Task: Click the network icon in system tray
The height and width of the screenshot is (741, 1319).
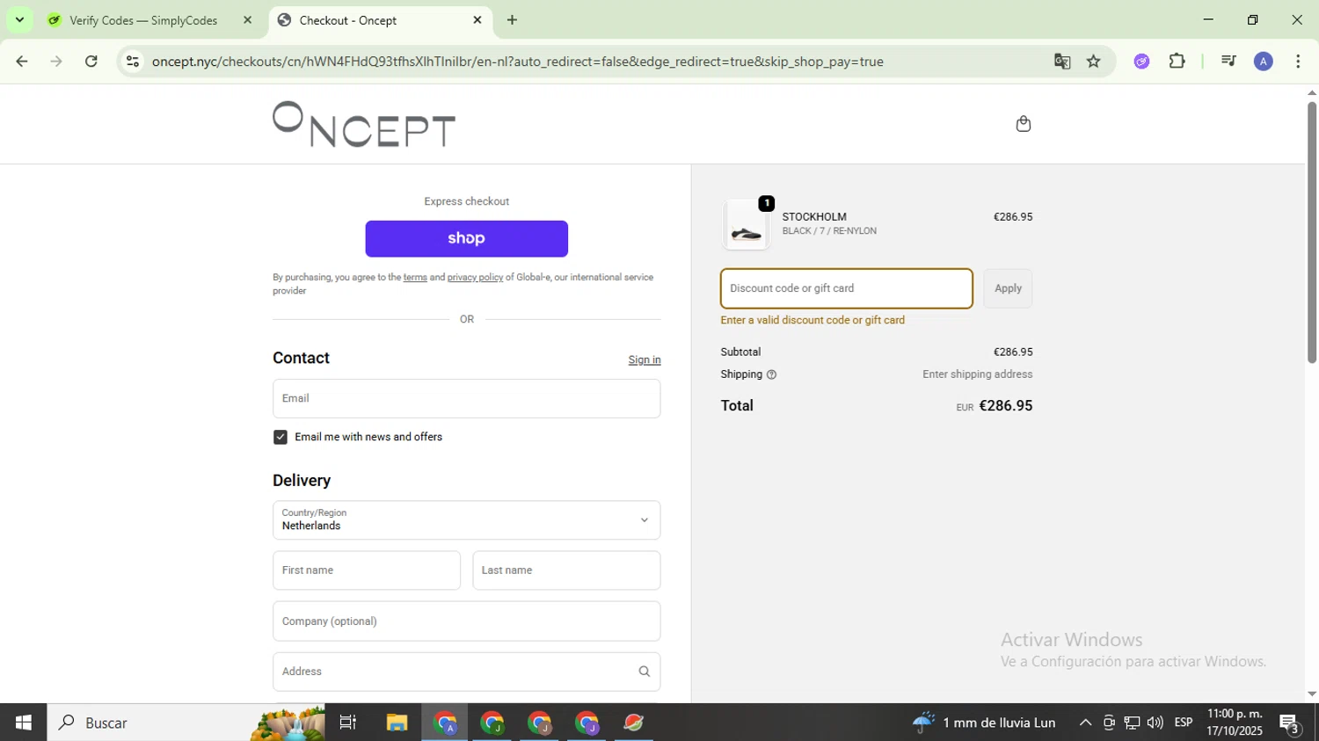Action: (1132, 723)
